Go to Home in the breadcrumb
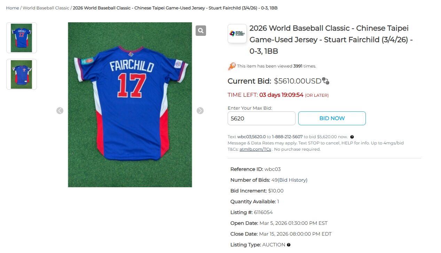Image resolution: width=441 pixels, height=253 pixels. point(13,8)
